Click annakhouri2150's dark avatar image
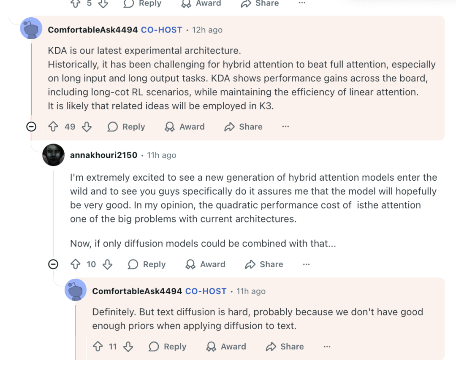Screen dimensions: 456x369 pyautogui.click(x=54, y=155)
